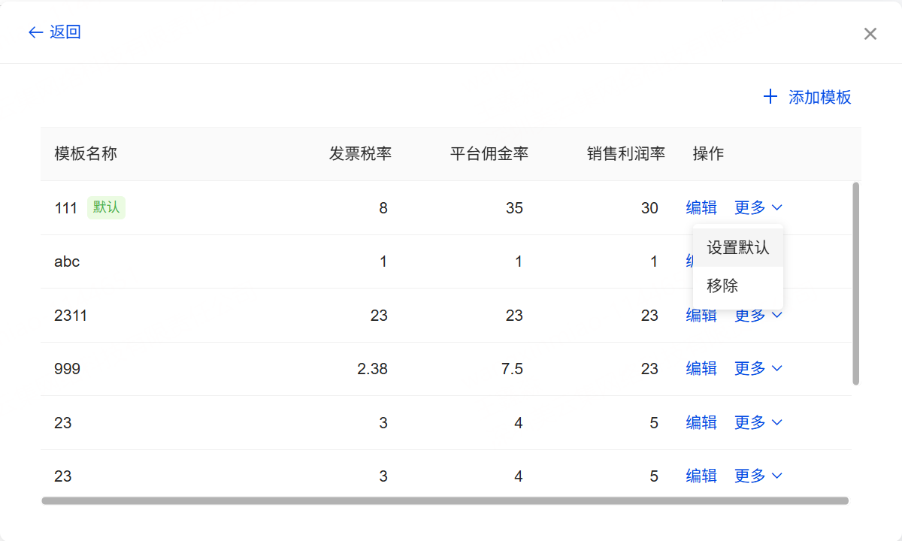This screenshot has width=902, height=541.
Task: Collapse the 更多 dropdown on the 111 row
Action: pyautogui.click(x=758, y=208)
